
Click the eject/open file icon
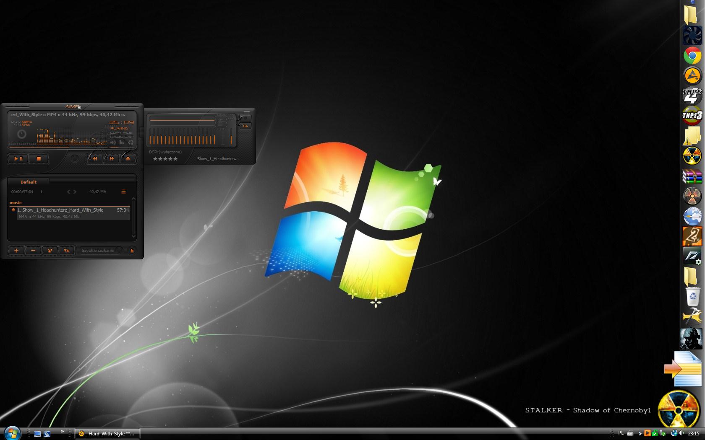(x=128, y=158)
